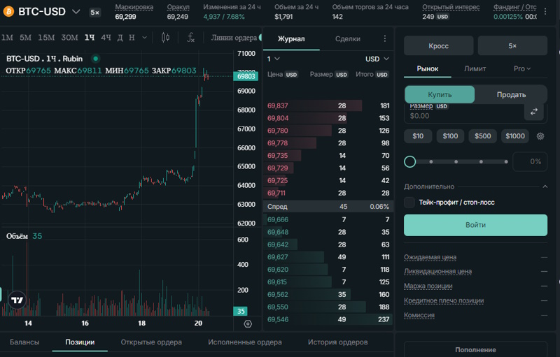Open top-right header three-dot menu
Screen dimensions: 560x357
(x=545, y=12)
